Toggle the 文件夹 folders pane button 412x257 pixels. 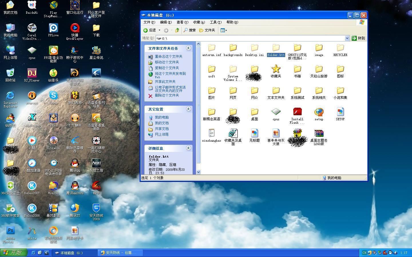click(x=207, y=30)
